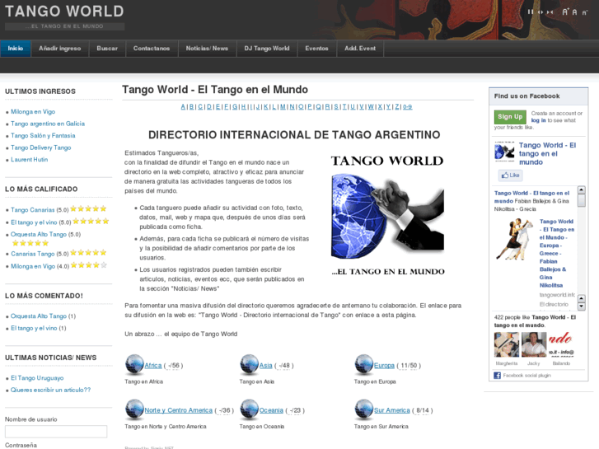
Task: Open Qiueres escribir un articulo link
Action: click(50, 390)
